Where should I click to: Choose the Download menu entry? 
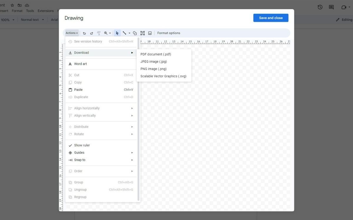pyautogui.click(x=101, y=53)
